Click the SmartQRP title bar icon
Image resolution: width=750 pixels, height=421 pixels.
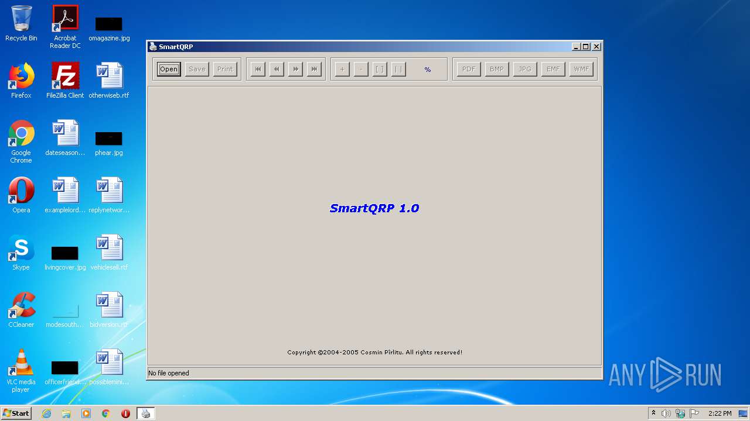point(153,47)
